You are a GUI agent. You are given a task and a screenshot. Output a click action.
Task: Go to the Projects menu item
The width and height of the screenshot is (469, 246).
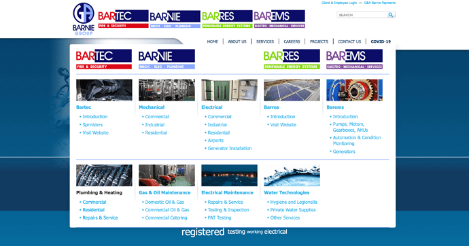(x=319, y=41)
